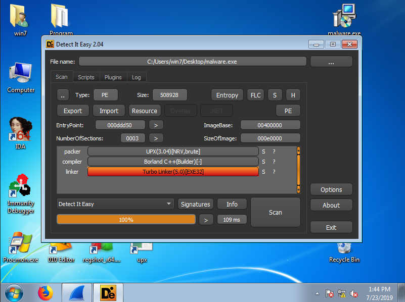405x302 pixels.
Task: Open the Signatures window
Action: [196, 204]
